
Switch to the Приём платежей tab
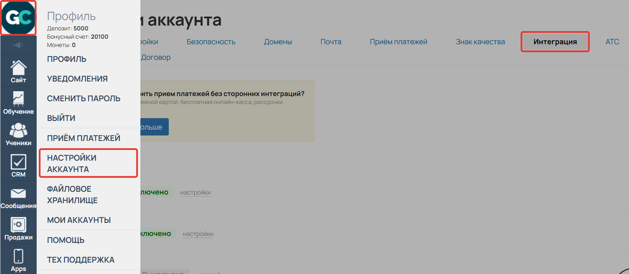[x=398, y=42]
